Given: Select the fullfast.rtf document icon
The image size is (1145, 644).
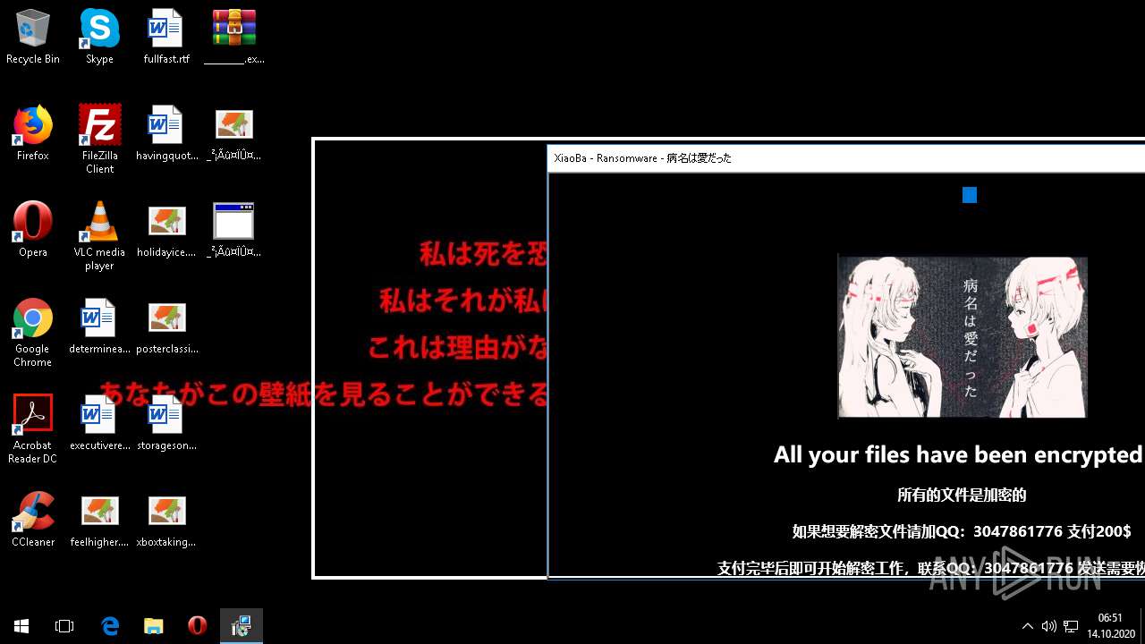Looking at the screenshot, I should click(x=166, y=37).
